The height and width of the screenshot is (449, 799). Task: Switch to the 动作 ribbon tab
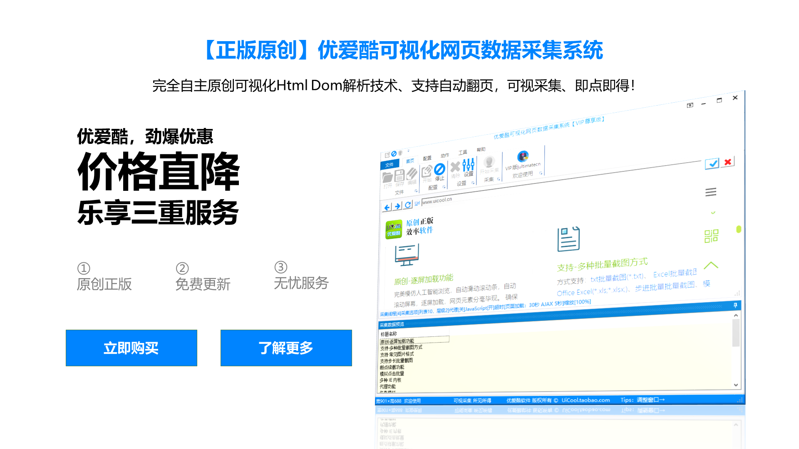tap(445, 155)
